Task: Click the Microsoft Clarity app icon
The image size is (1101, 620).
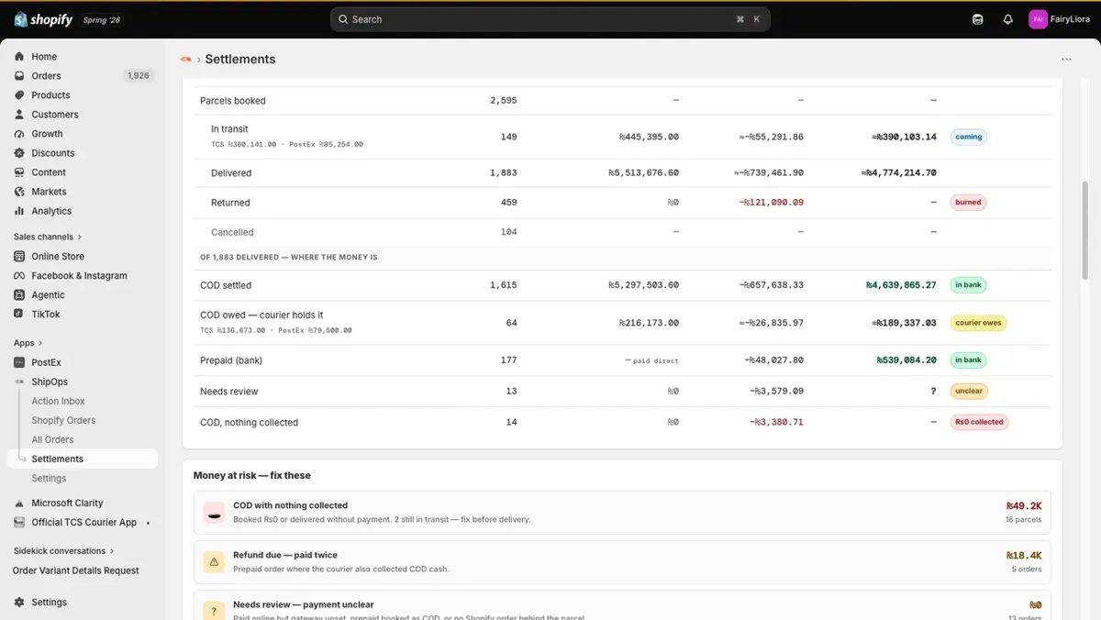Action: click(x=19, y=504)
